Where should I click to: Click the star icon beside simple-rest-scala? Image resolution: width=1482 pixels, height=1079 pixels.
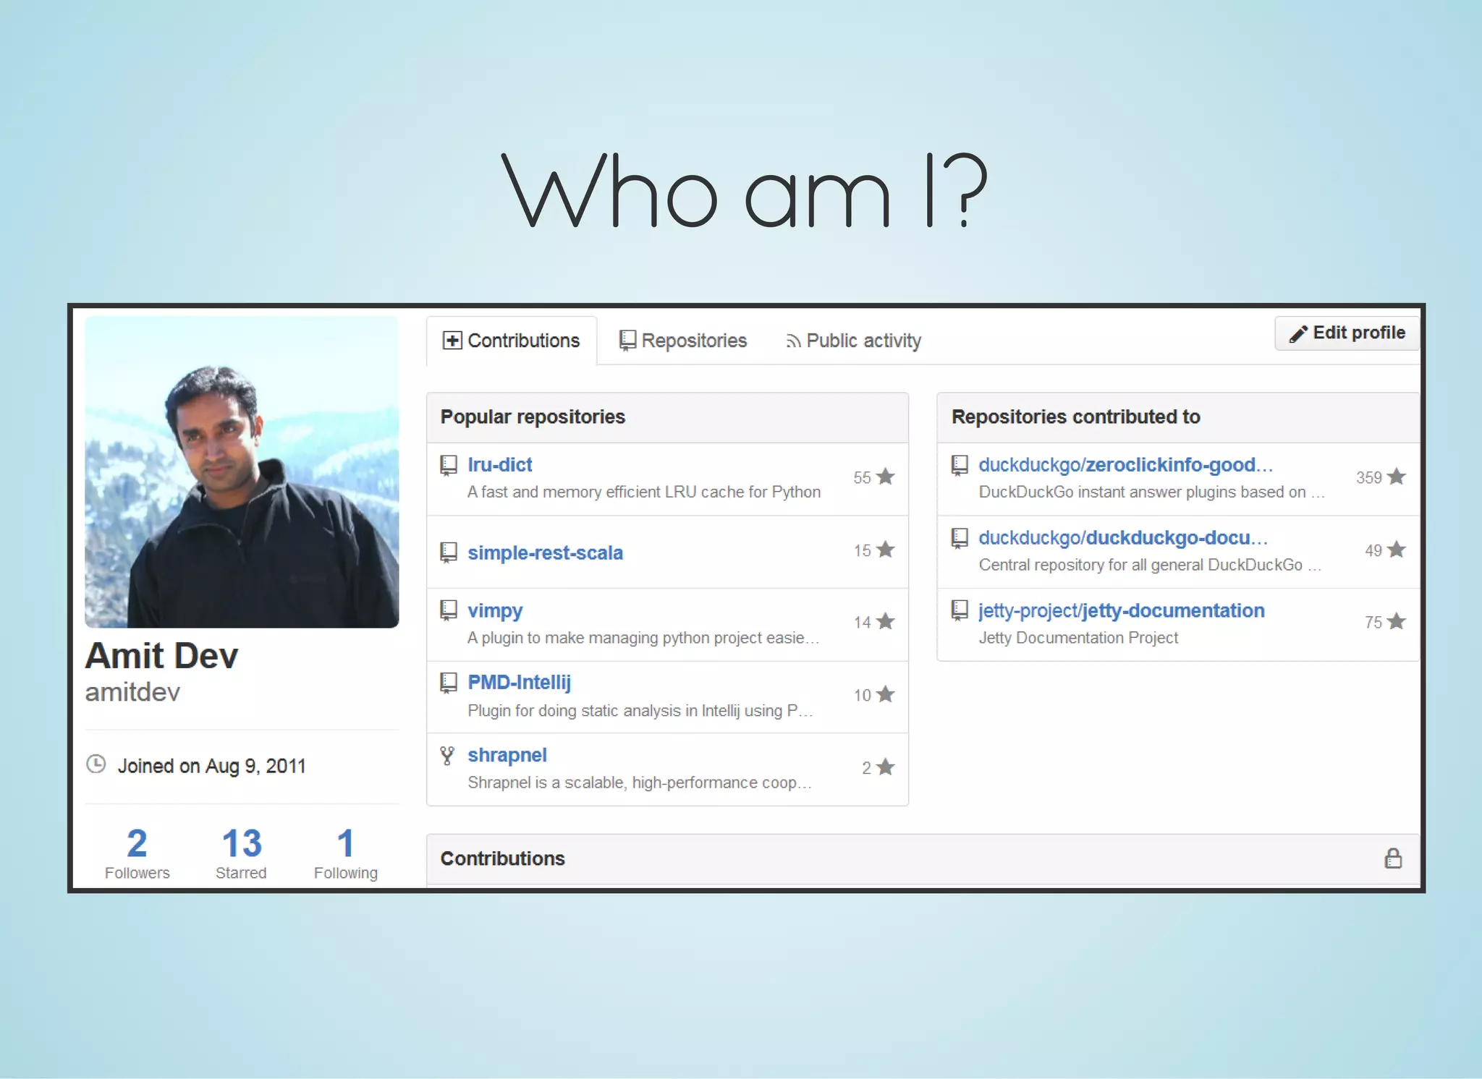point(885,550)
